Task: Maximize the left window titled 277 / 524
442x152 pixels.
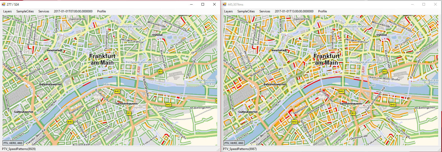Action: [x=203, y=4]
